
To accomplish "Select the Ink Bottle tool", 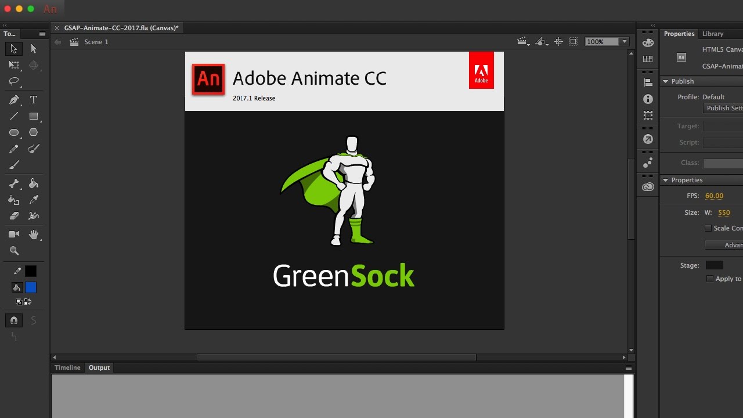I will 14,200.
